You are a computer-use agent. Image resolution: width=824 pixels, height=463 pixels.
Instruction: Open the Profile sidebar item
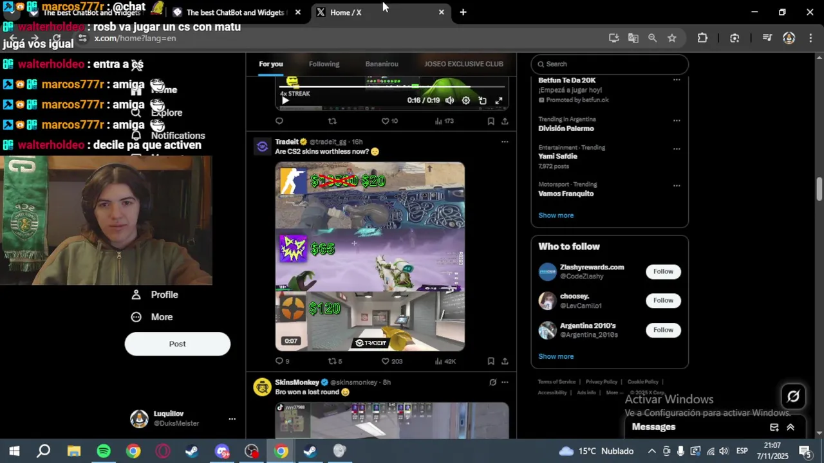[x=154, y=295]
